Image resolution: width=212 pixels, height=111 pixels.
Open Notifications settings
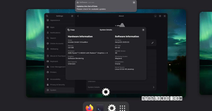(60, 33)
